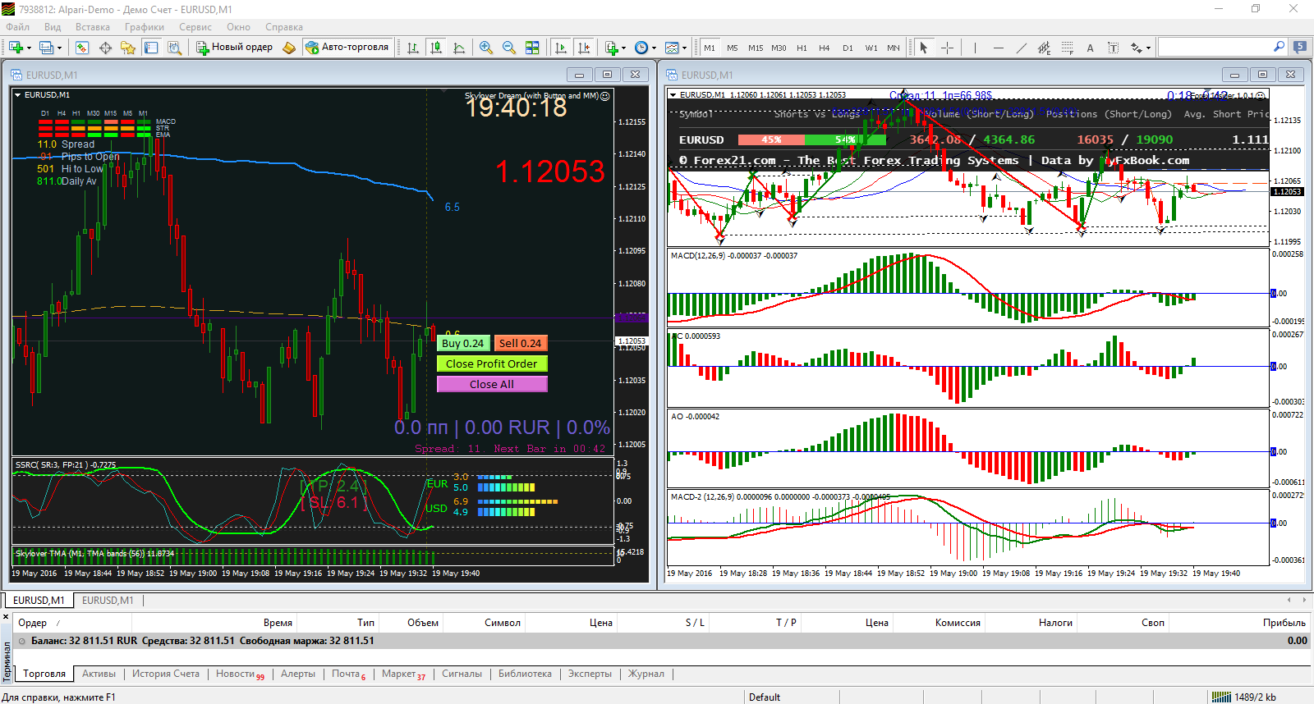
Task: Switch to the История Счета tab
Action: click(166, 674)
